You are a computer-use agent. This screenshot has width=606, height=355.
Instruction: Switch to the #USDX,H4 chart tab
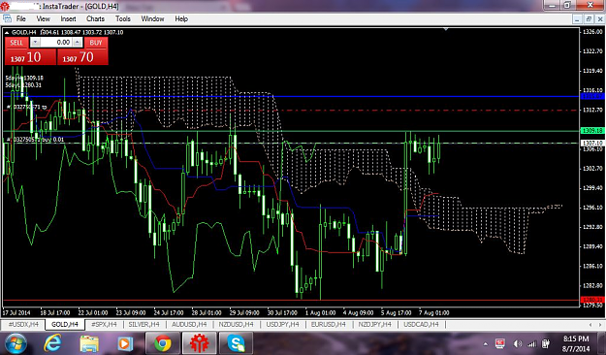tap(23, 324)
